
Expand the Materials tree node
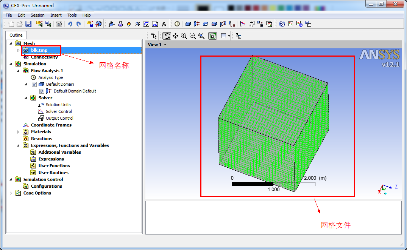(x=18, y=132)
